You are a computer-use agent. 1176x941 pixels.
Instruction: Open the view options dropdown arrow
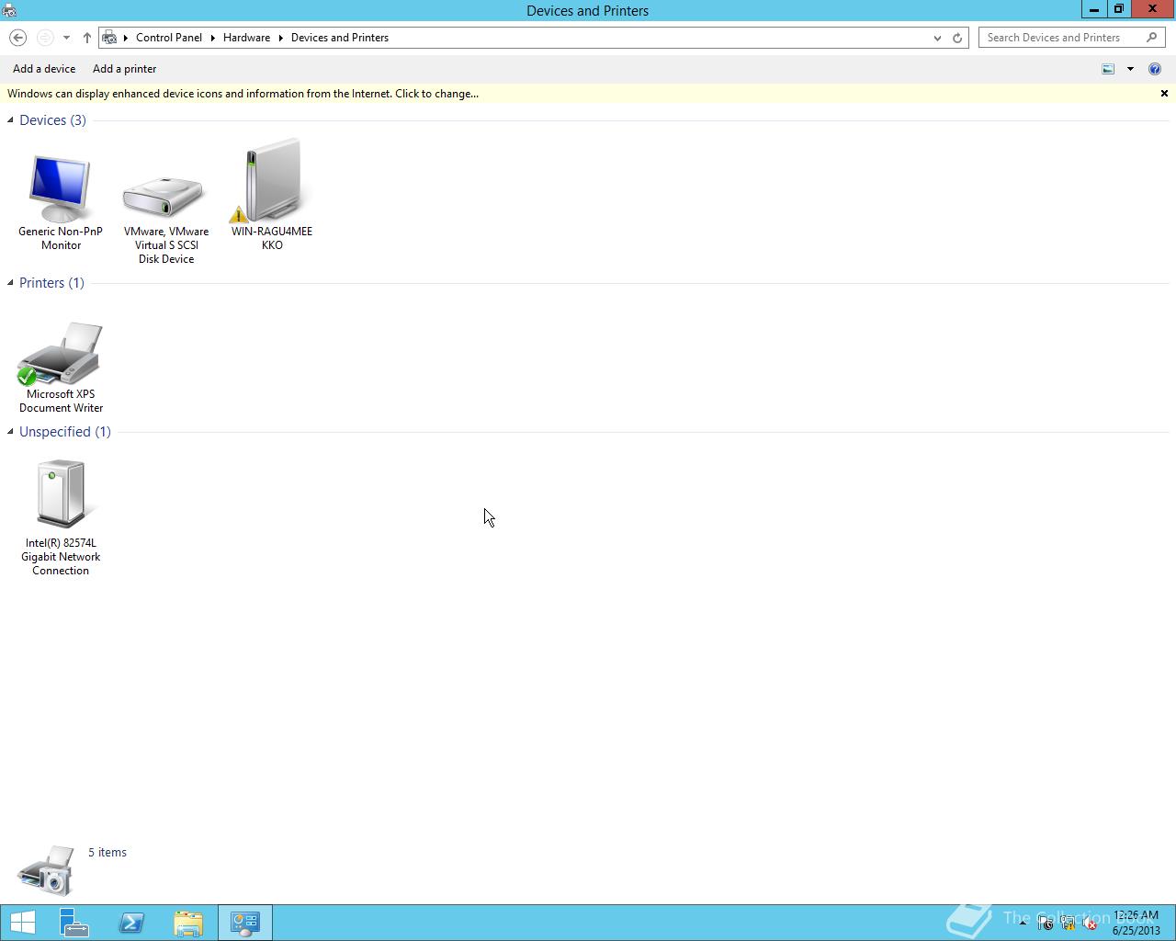pos(1130,69)
